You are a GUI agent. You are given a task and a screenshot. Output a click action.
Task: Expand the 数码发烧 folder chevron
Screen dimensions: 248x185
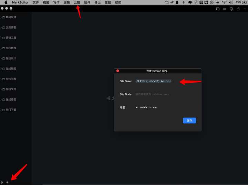[1, 17]
